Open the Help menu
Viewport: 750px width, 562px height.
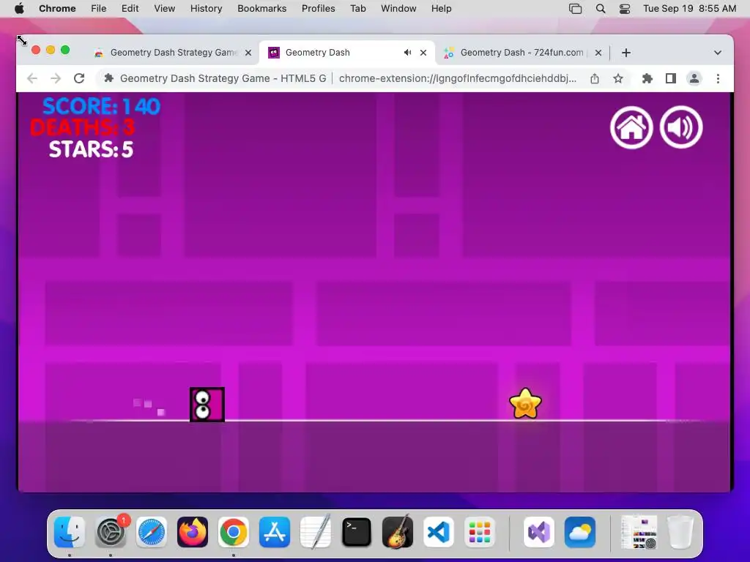tap(441, 9)
